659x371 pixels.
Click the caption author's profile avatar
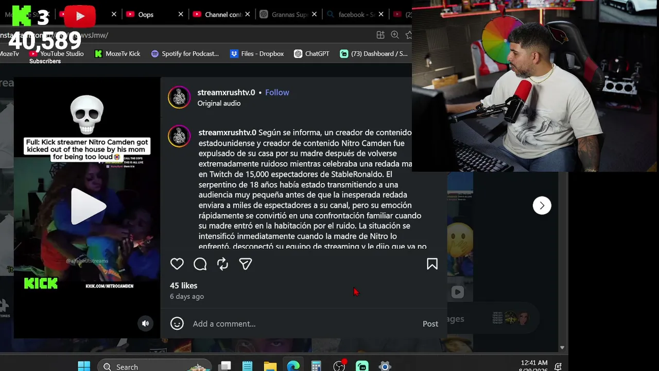(x=179, y=136)
